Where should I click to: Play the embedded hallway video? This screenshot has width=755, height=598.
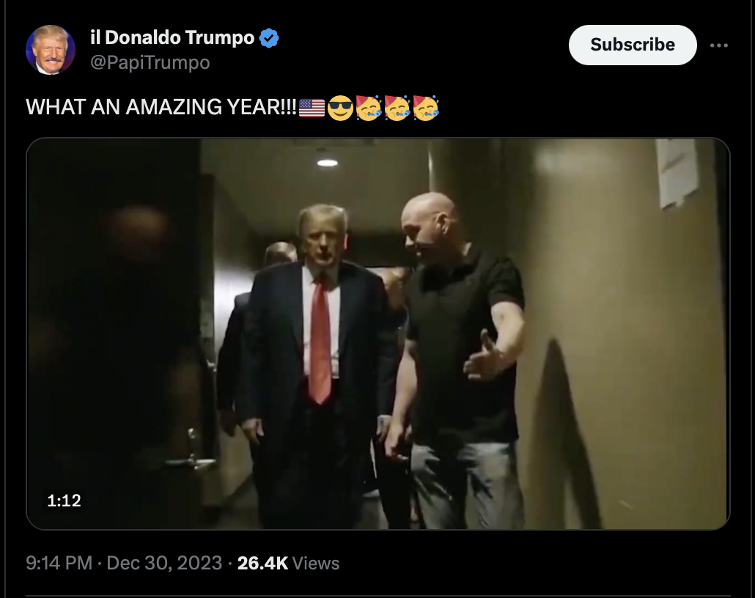click(378, 334)
